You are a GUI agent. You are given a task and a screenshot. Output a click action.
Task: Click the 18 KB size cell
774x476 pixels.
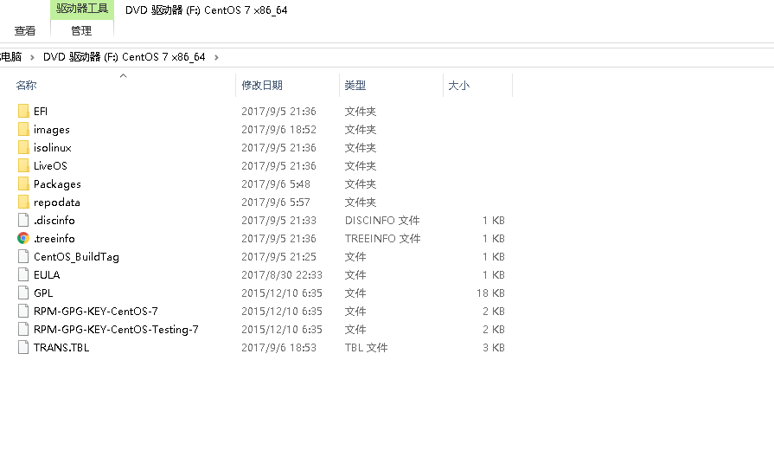click(490, 293)
